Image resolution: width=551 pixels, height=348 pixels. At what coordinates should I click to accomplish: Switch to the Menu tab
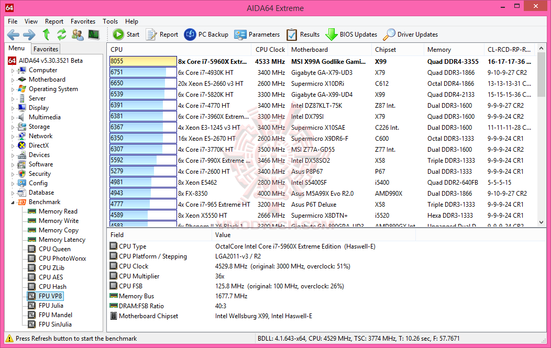click(x=17, y=48)
